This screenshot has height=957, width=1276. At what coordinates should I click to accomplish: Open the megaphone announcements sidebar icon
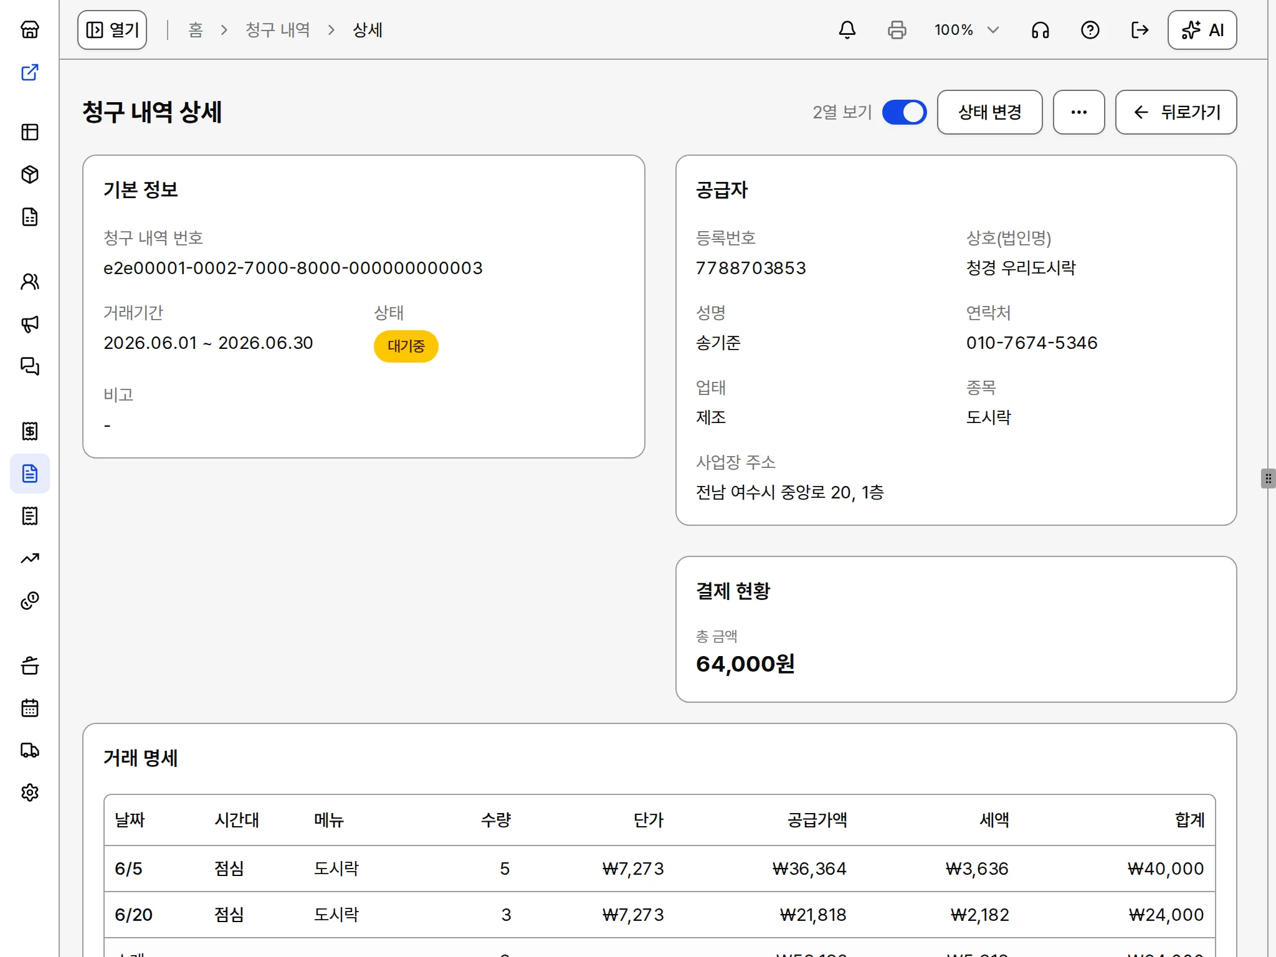click(x=30, y=324)
